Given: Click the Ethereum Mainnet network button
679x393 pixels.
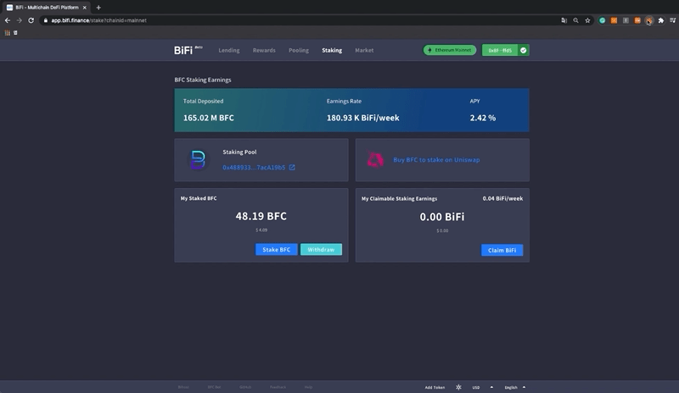Looking at the screenshot, I should [x=450, y=50].
